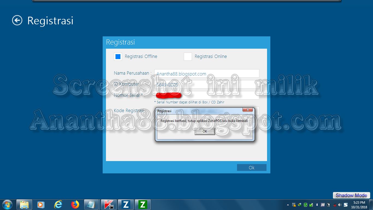Click the Show Desktop strip at taskbar end
373x210 pixels.
[x=371, y=205]
